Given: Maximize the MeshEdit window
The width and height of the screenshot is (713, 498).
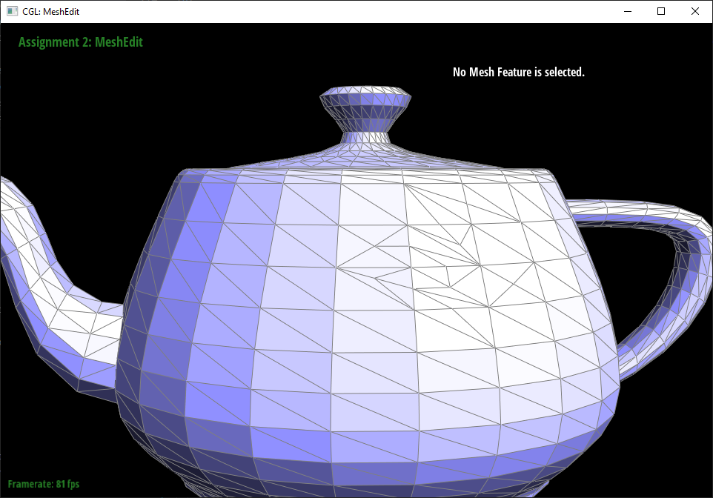Looking at the screenshot, I should pos(661,11).
